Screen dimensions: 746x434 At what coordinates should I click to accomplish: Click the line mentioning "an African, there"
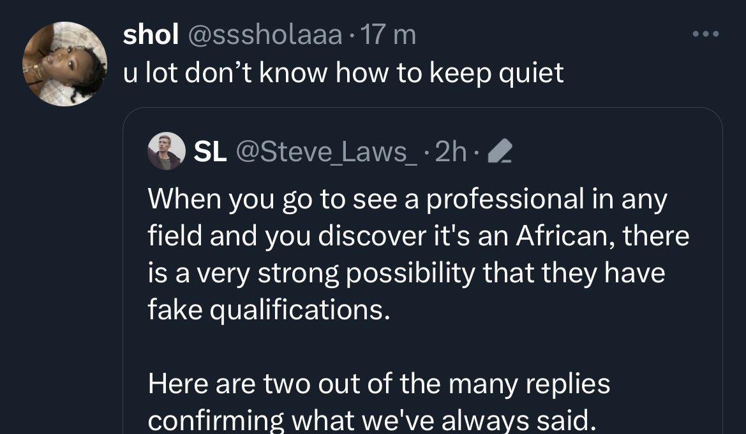(x=418, y=236)
